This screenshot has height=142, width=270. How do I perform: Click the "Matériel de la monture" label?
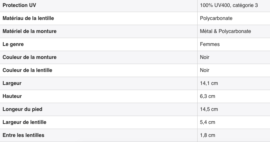pos(30,31)
